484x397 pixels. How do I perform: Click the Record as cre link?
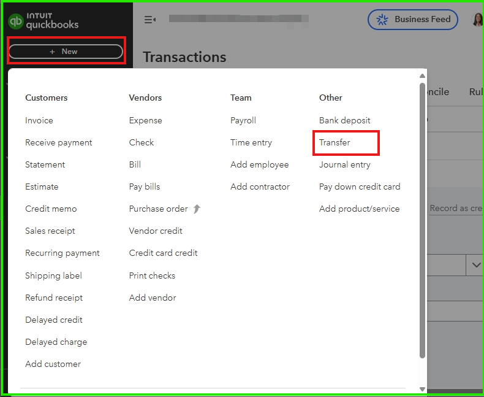(456, 209)
